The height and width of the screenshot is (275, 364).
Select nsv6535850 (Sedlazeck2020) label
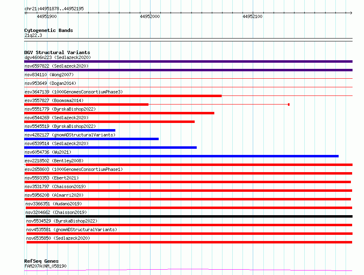tap(58, 238)
